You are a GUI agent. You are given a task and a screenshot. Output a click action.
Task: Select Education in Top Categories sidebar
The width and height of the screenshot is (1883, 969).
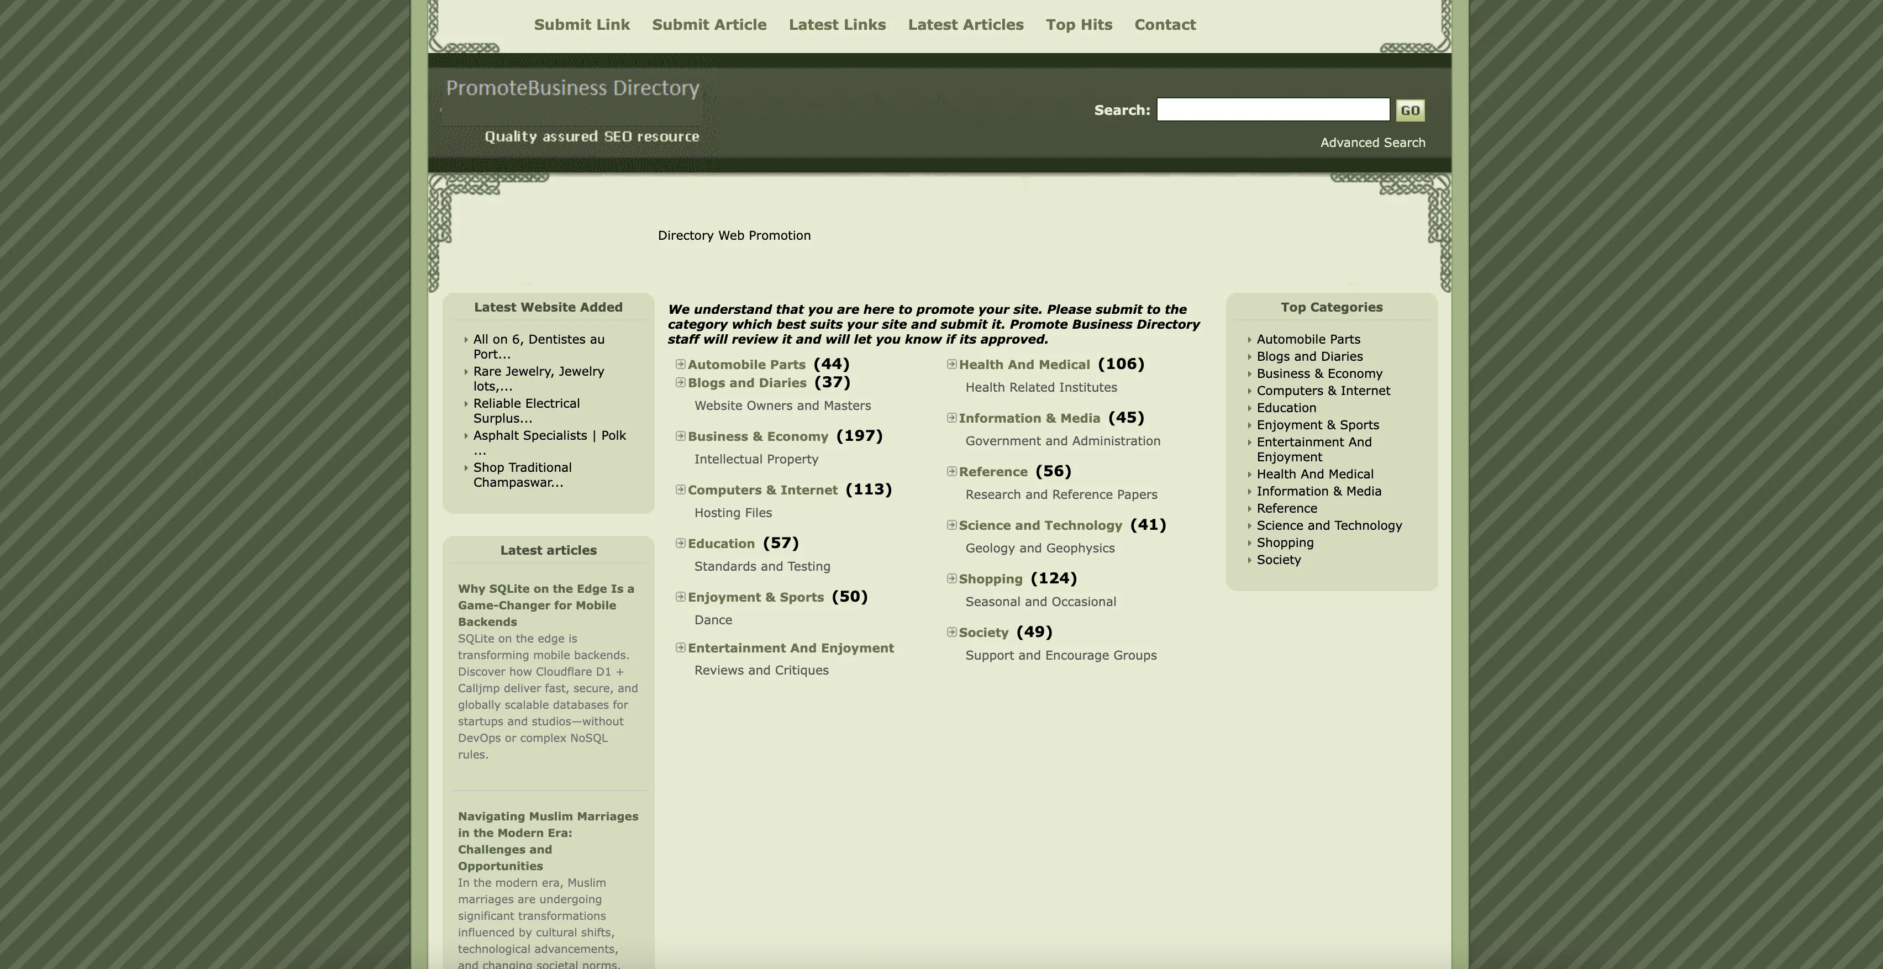[x=1286, y=408]
